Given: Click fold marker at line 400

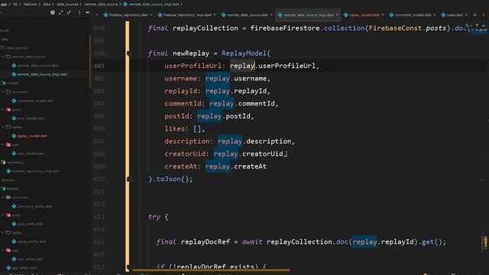Looking at the screenshot, I should (128, 53).
